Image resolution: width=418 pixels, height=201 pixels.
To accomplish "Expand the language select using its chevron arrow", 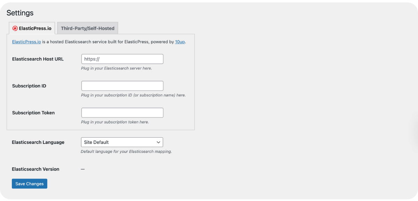I will pyautogui.click(x=158, y=142).
